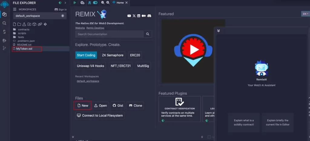Screen dimensions: 310x141
Task: Click the link icon in the file toolbar
Action: (40, 24)
